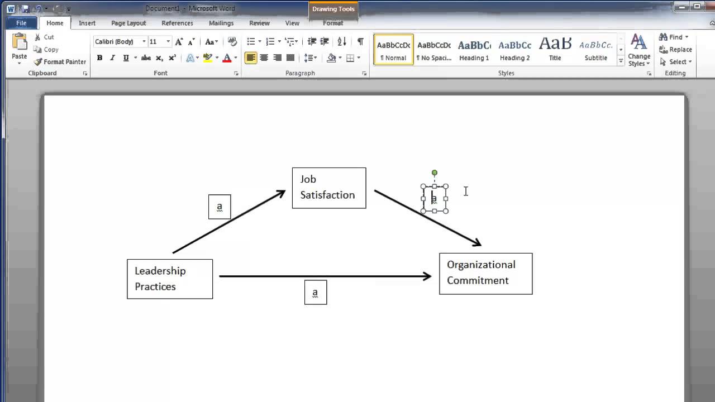Apply subscript formatting

(x=159, y=58)
